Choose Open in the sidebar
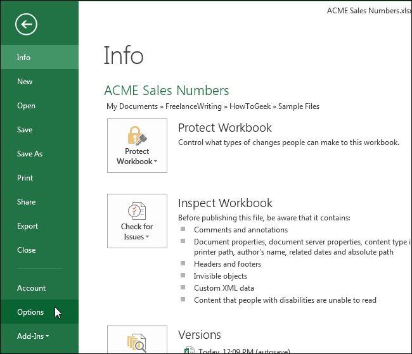The height and width of the screenshot is (354, 412). (26, 106)
